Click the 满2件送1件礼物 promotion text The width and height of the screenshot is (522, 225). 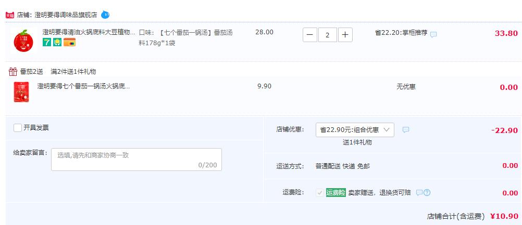73,72
